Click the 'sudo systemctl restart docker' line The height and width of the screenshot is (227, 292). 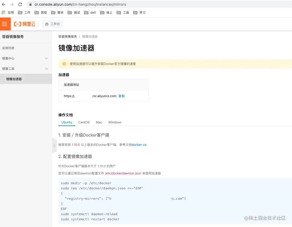90,219
